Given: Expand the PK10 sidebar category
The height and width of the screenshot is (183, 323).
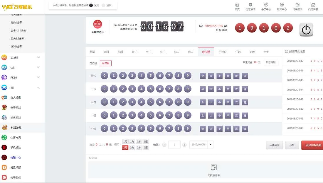Looking at the screenshot, I should click(38, 77).
